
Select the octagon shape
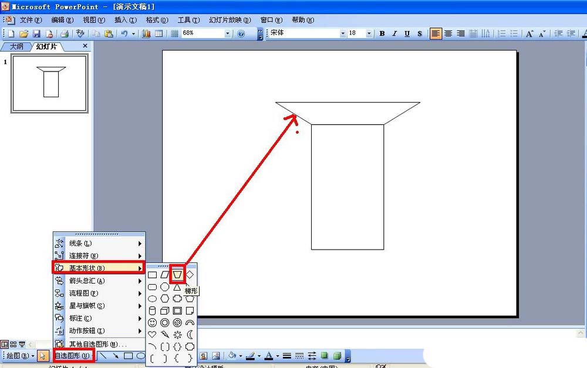(x=165, y=287)
